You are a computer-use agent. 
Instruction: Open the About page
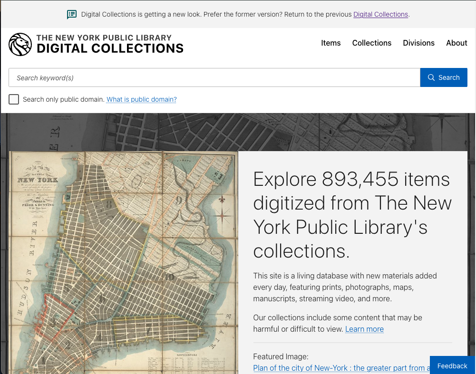click(x=457, y=43)
